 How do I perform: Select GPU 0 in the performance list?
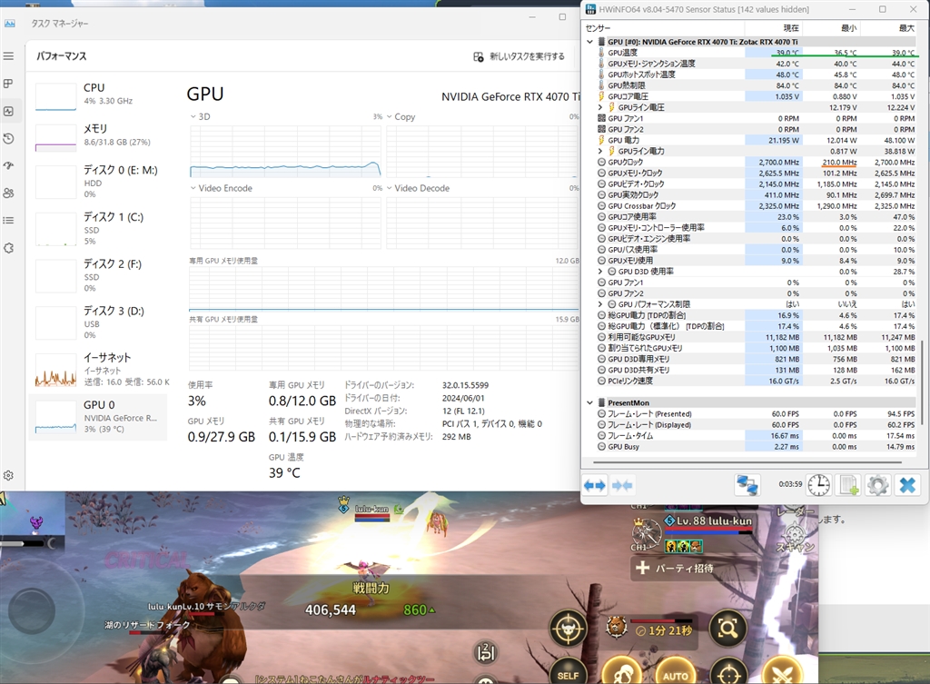coord(98,417)
